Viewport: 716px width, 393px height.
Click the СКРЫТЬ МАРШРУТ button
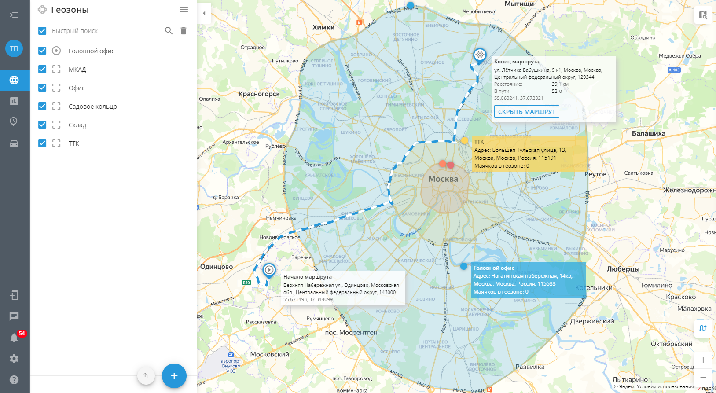tap(526, 112)
